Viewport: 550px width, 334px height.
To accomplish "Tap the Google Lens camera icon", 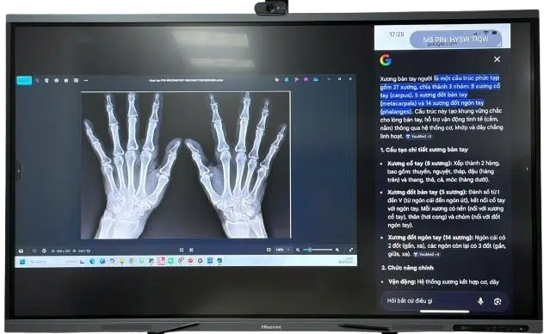I will (x=497, y=301).
